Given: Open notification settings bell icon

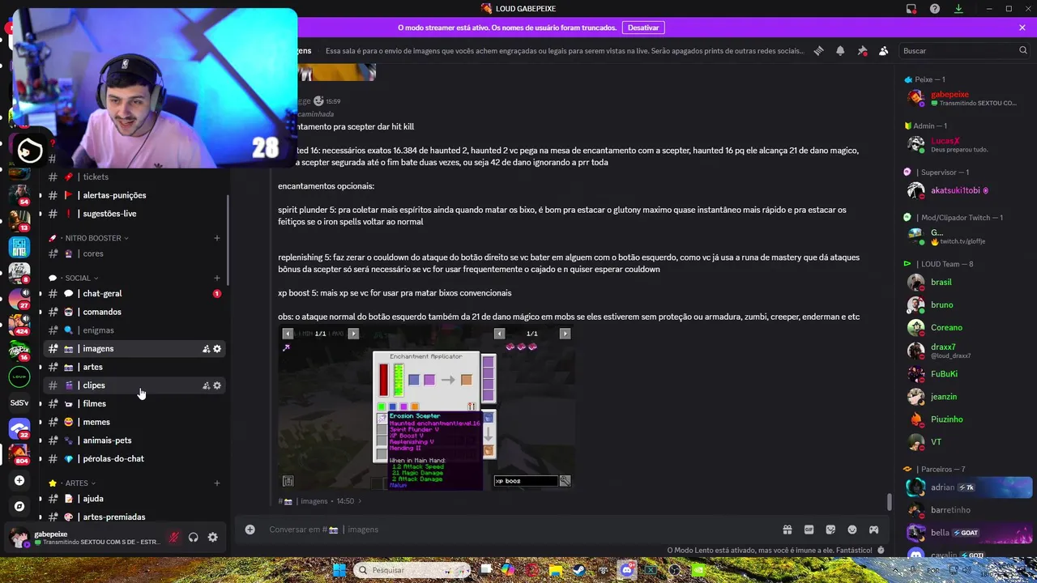Looking at the screenshot, I should [840, 50].
